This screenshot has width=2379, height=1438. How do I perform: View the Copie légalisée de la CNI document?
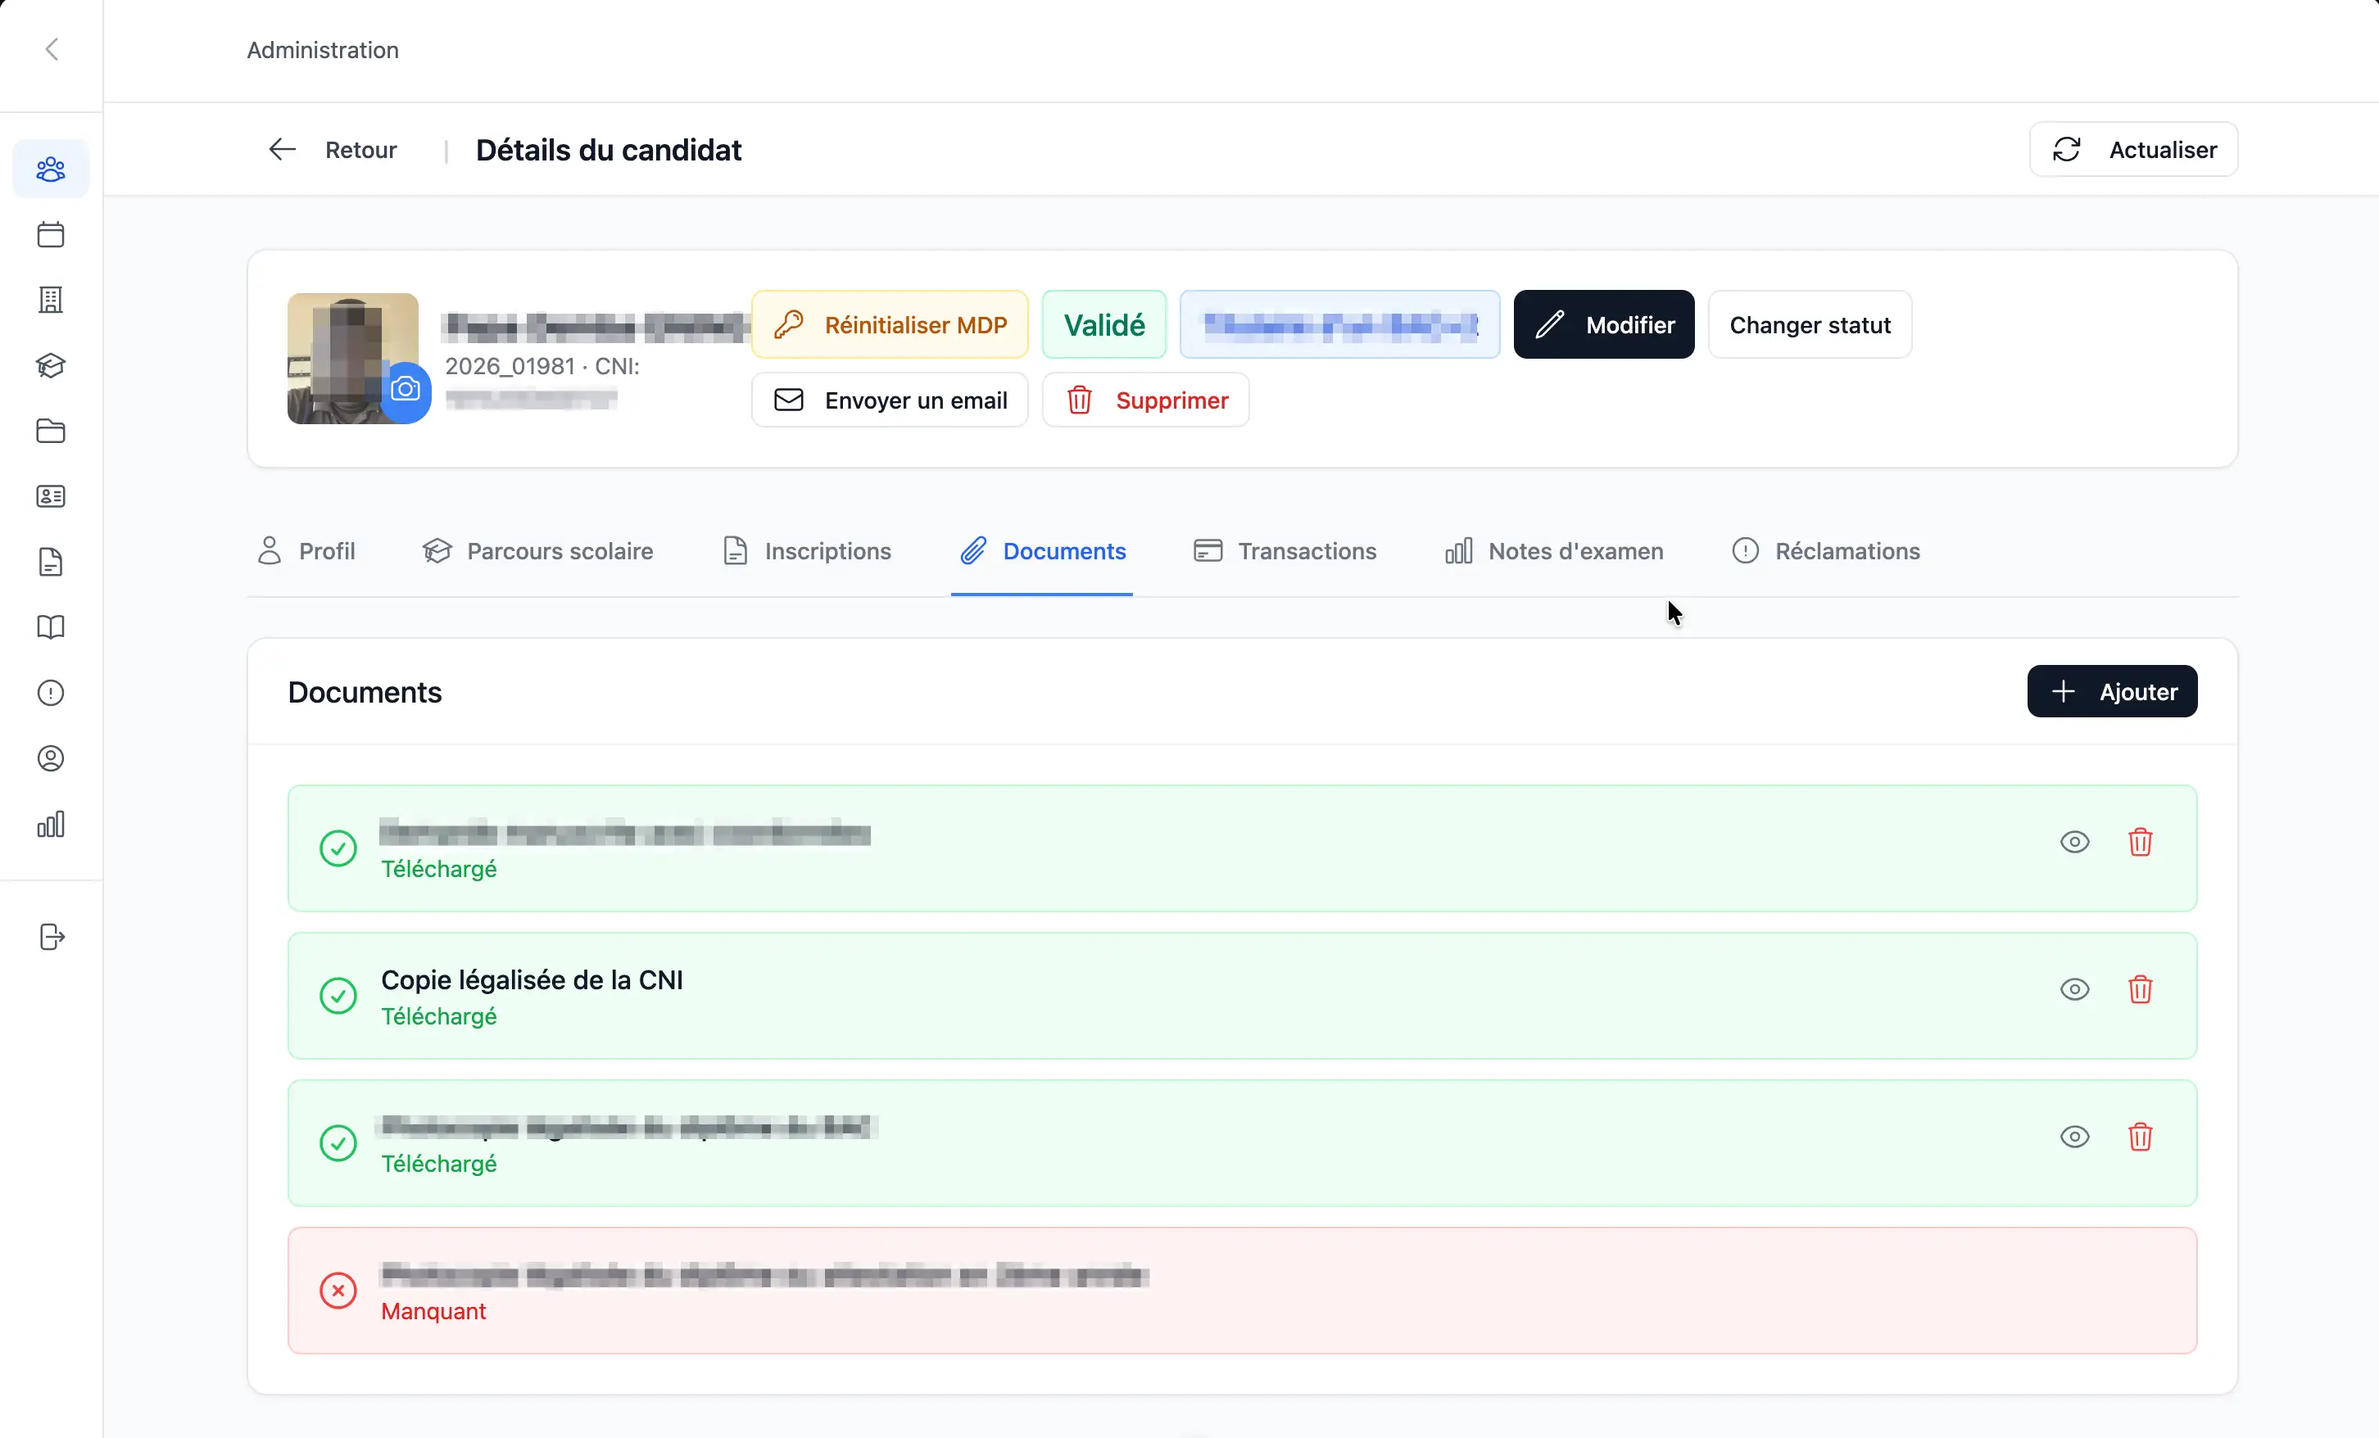pos(2074,989)
